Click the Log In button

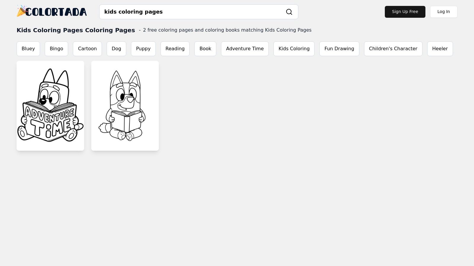[x=443, y=12]
